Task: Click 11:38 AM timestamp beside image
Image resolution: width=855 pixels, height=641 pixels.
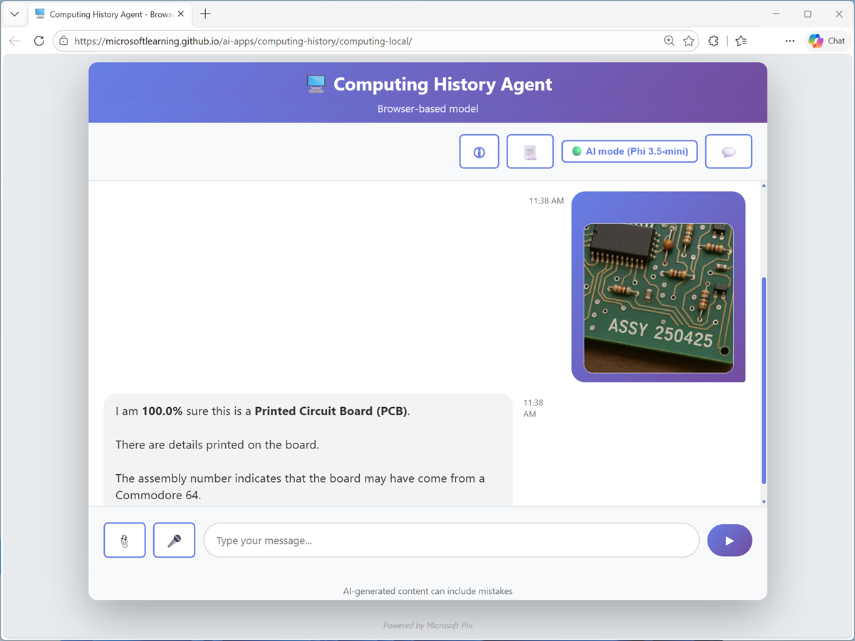Action: [546, 201]
